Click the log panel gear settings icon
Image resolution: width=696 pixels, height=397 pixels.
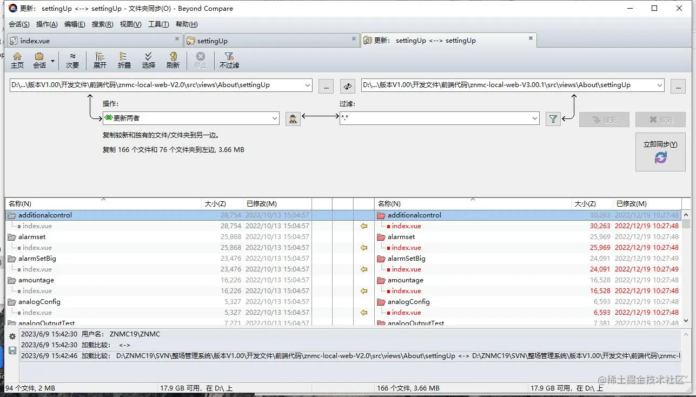(x=12, y=336)
